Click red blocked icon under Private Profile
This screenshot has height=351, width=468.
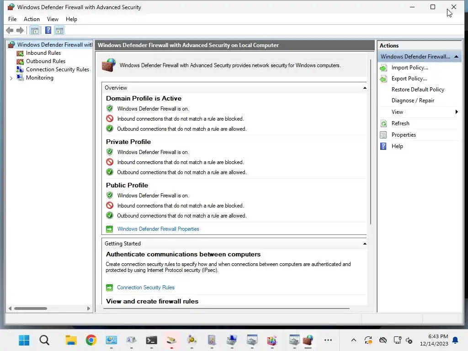coord(110,162)
